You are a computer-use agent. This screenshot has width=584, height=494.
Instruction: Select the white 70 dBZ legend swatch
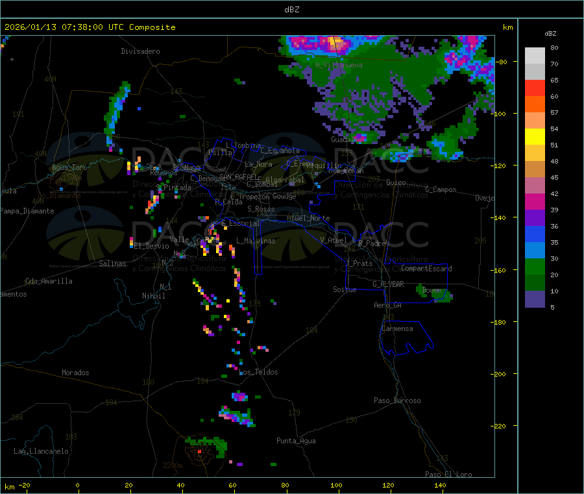535,56
